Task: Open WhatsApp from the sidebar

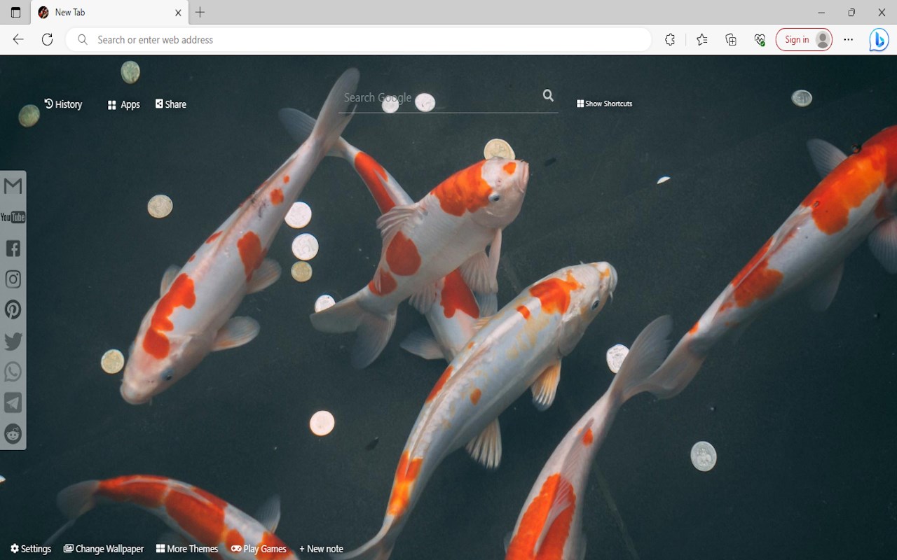Action: coord(13,372)
